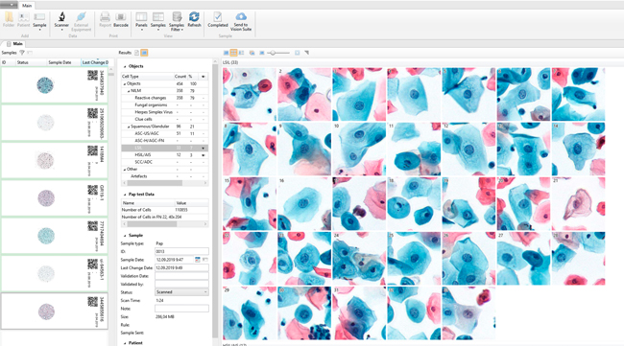624x346 pixels.
Task: Toggle the Results document view icon
Action: [136, 53]
